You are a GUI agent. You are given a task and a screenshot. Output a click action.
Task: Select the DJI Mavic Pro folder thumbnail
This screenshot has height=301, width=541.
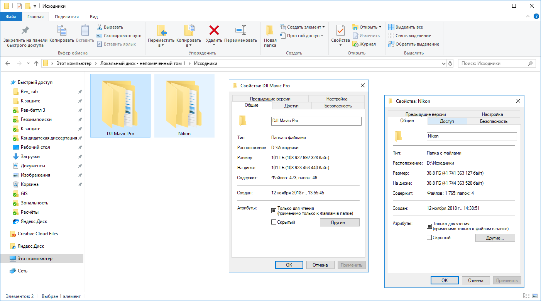click(x=120, y=105)
